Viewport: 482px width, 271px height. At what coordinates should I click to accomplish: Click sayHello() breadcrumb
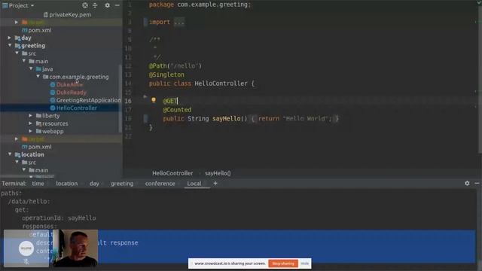(218, 173)
